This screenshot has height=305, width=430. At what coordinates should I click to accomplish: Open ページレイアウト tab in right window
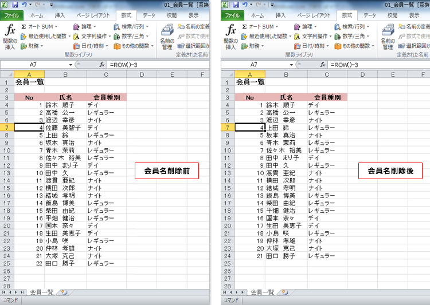(x=314, y=15)
